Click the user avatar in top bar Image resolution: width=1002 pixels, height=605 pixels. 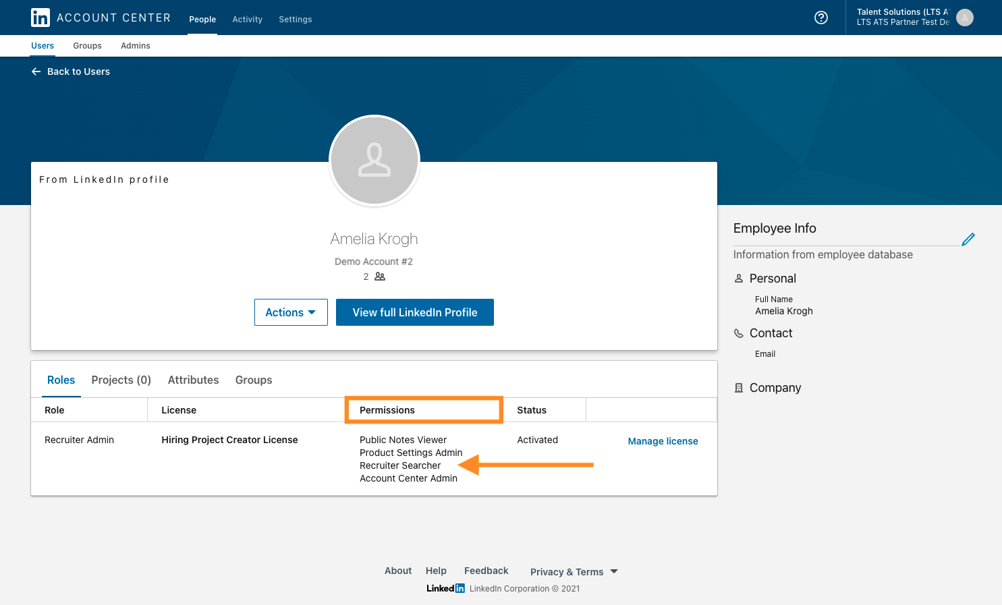[965, 18]
